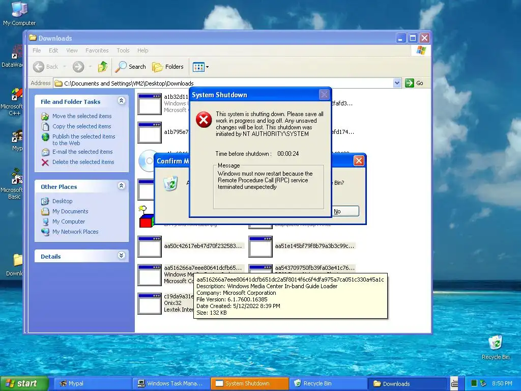Select the red and green cube file icon
The height and width of the screenshot is (391, 521).
(146, 217)
